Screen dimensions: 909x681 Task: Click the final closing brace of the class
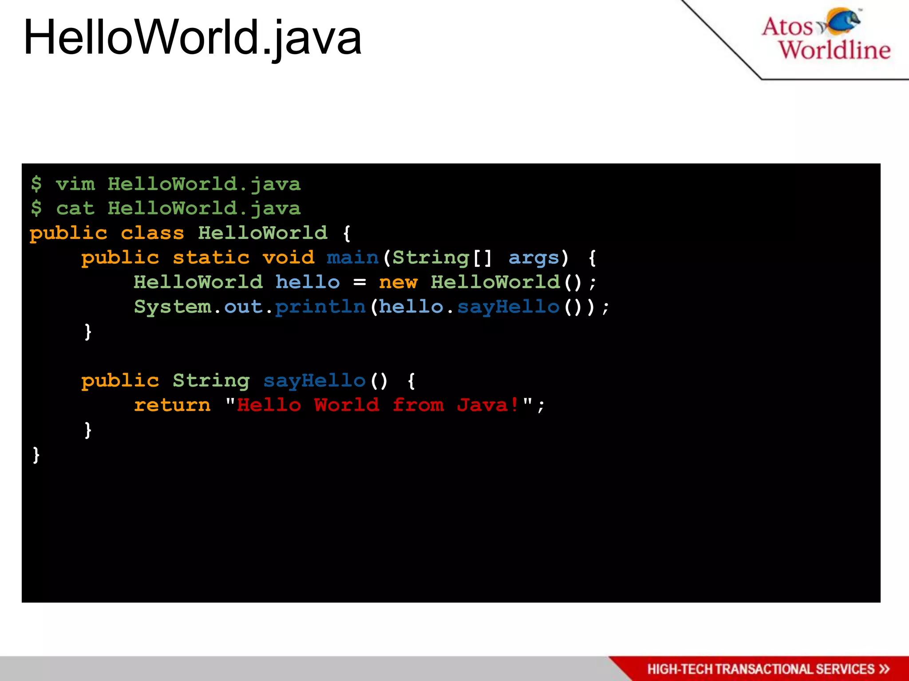[x=36, y=455]
